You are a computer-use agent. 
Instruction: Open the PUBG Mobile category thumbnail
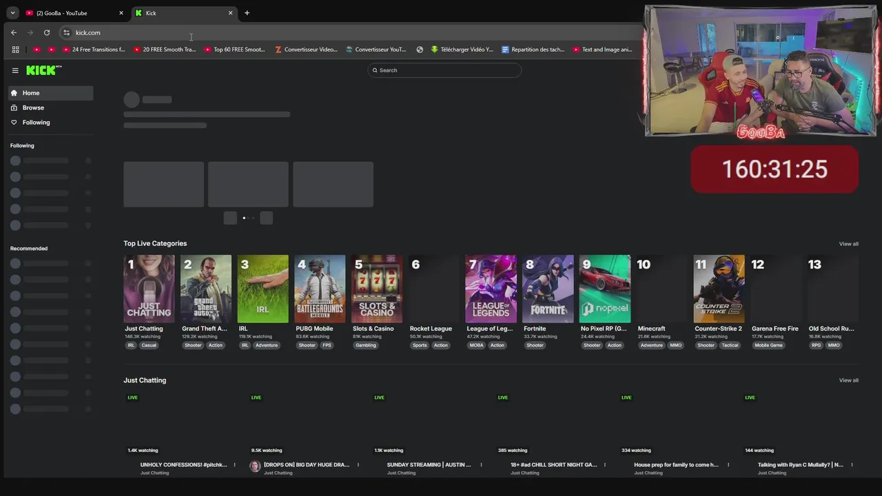(320, 289)
